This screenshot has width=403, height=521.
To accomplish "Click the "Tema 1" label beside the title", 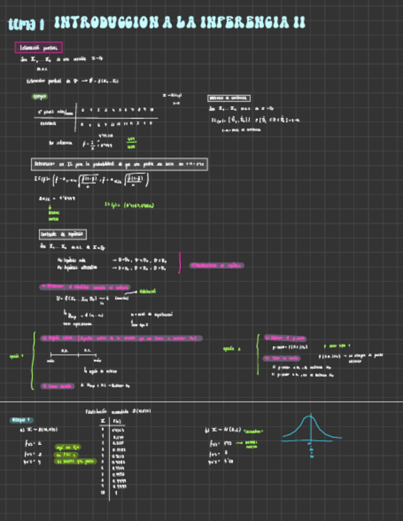I will tap(25, 25).
